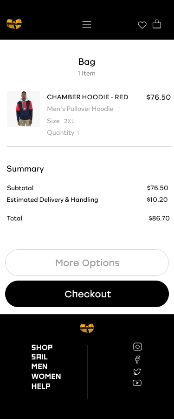Image resolution: width=174 pixels, height=419 pixels.
Task: Open the Chamber Hoodie - Red title
Action: point(88,97)
